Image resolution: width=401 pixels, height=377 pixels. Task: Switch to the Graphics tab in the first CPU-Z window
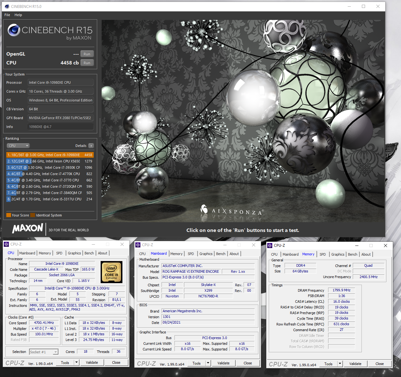tap(74, 253)
